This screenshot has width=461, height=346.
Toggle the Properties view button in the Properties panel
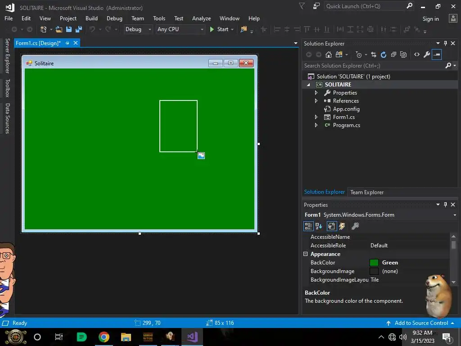coord(332,226)
